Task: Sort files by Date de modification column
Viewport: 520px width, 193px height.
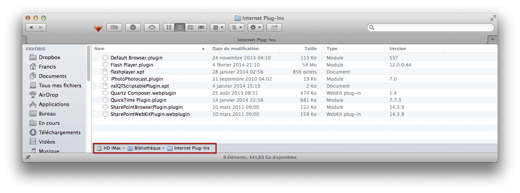Action: (235, 49)
